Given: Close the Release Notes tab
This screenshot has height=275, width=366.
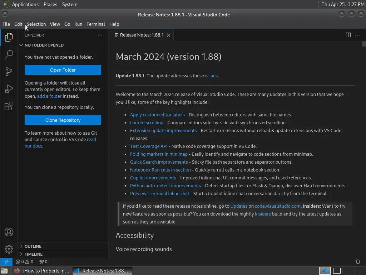Looking at the screenshot, I should [169, 35].
